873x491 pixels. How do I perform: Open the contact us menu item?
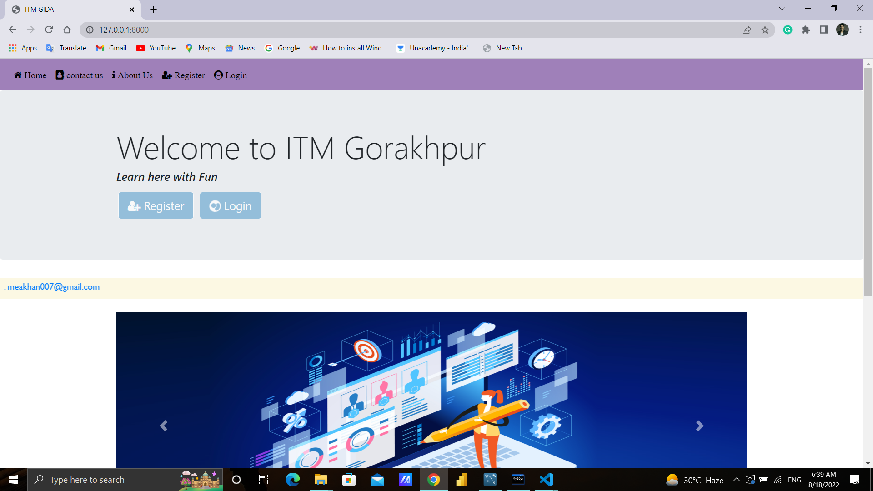[79, 75]
